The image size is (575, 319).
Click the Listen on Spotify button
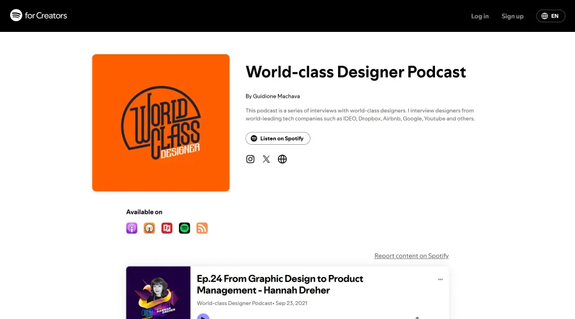coord(278,138)
